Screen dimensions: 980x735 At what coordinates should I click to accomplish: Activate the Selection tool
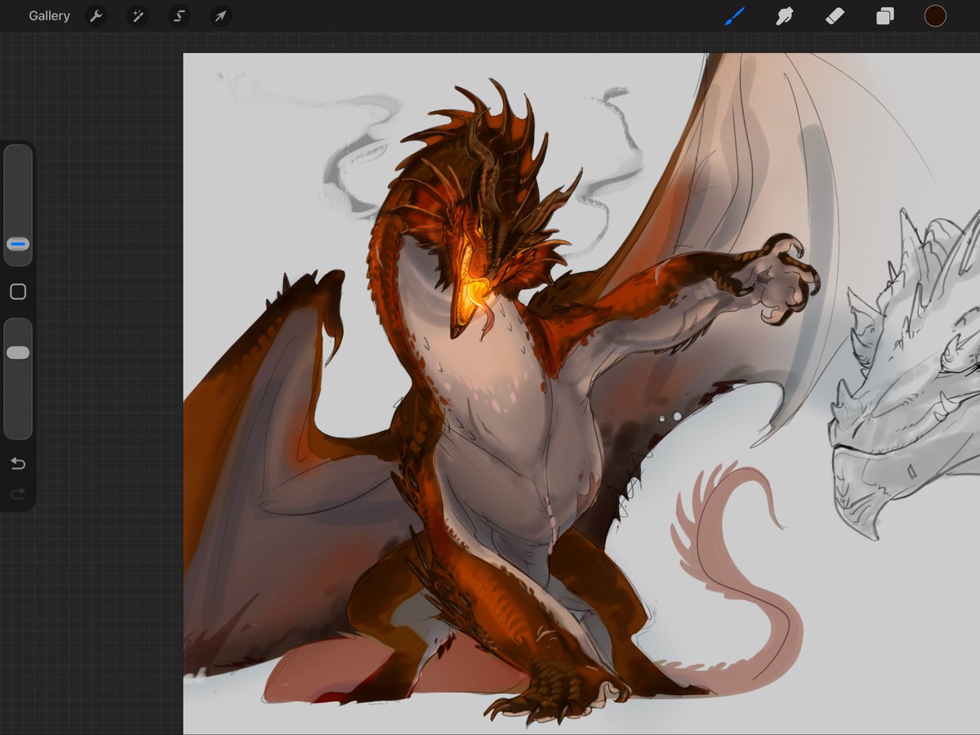[x=180, y=16]
